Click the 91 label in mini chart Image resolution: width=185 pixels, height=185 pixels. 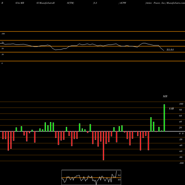click(119, 175)
